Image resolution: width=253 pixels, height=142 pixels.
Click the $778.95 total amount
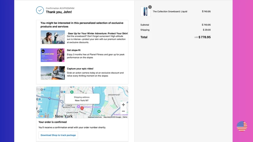pyautogui.click(x=205, y=37)
